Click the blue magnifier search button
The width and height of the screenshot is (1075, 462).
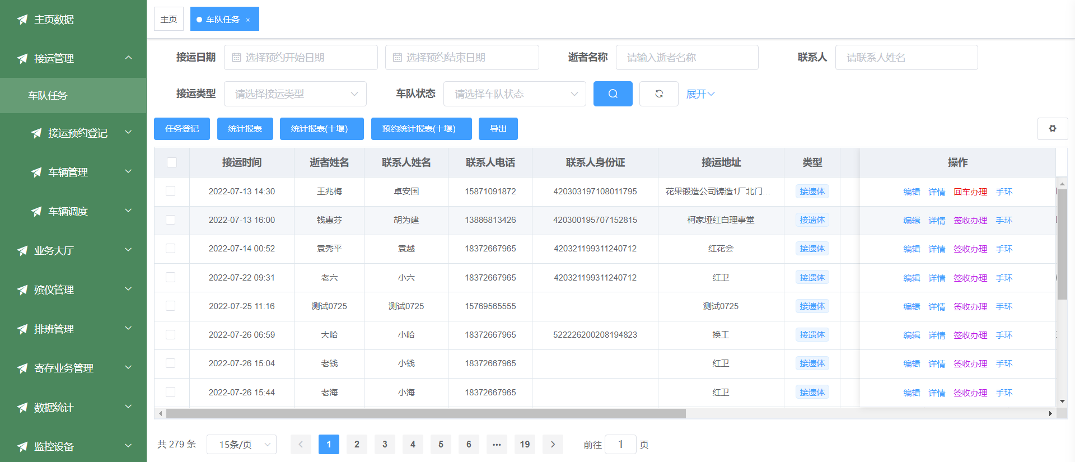coord(613,94)
